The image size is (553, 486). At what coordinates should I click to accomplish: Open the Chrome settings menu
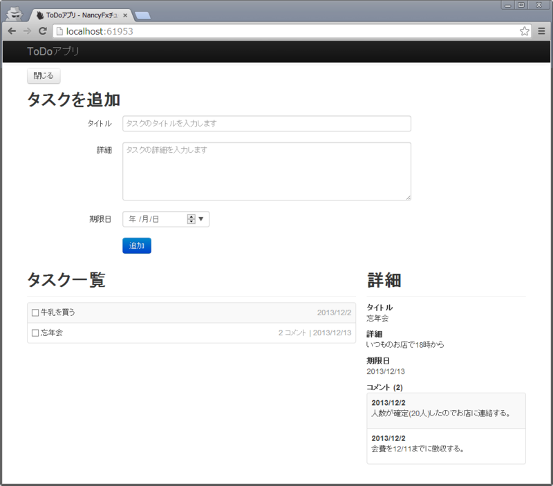(x=542, y=30)
